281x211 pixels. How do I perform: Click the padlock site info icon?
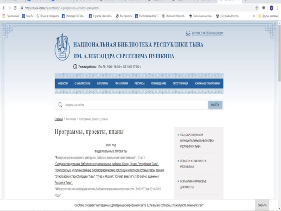coord(22,8)
